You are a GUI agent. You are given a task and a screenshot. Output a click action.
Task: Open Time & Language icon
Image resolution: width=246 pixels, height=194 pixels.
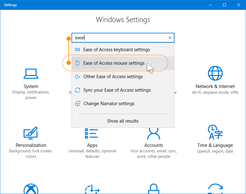(215, 132)
